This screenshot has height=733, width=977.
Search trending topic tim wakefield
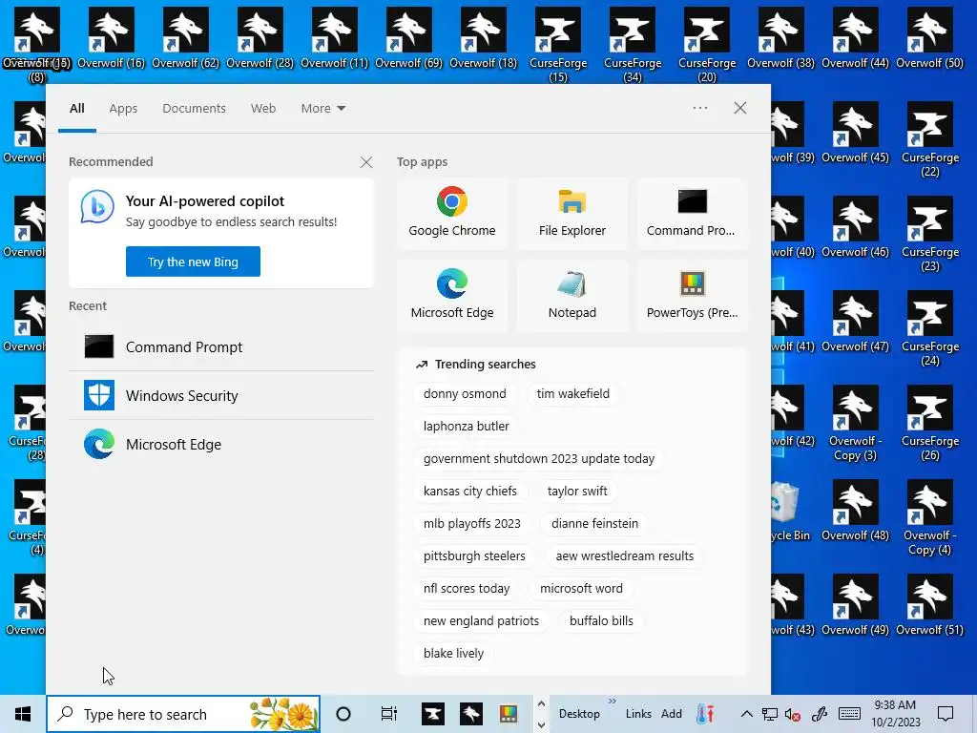click(x=572, y=394)
